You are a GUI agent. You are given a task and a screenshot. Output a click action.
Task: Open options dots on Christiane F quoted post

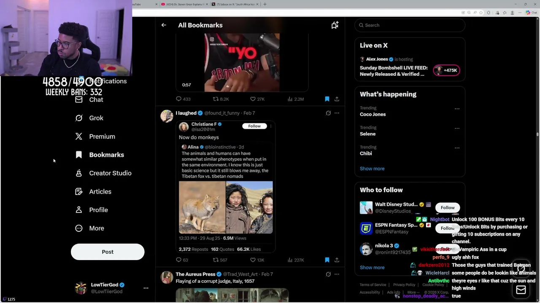click(x=271, y=126)
